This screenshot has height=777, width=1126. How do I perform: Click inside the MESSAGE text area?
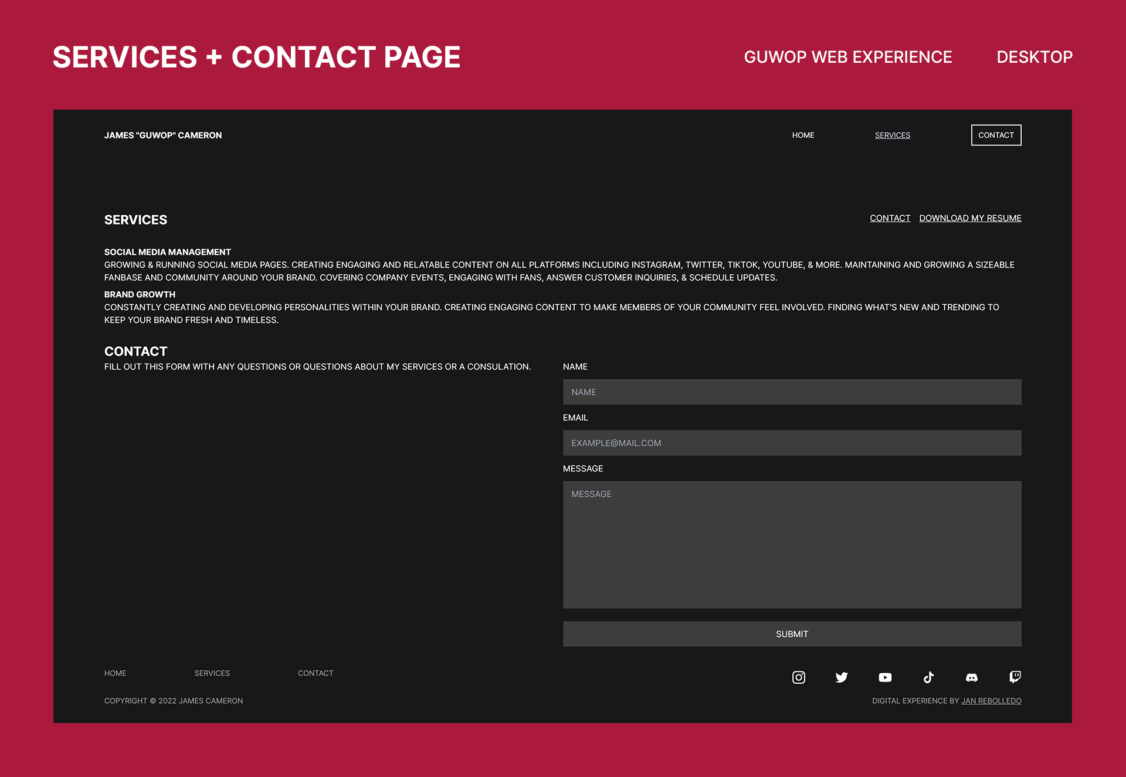point(792,544)
